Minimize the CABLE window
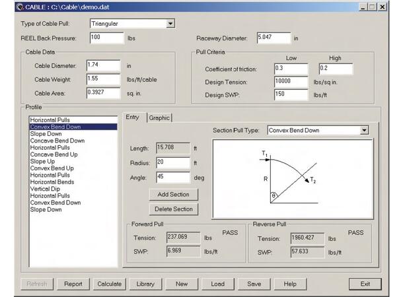The image size is (403, 297). point(363,7)
